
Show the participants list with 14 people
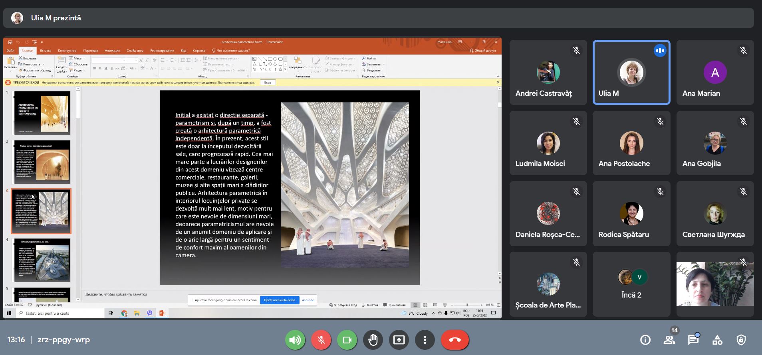pos(669,340)
